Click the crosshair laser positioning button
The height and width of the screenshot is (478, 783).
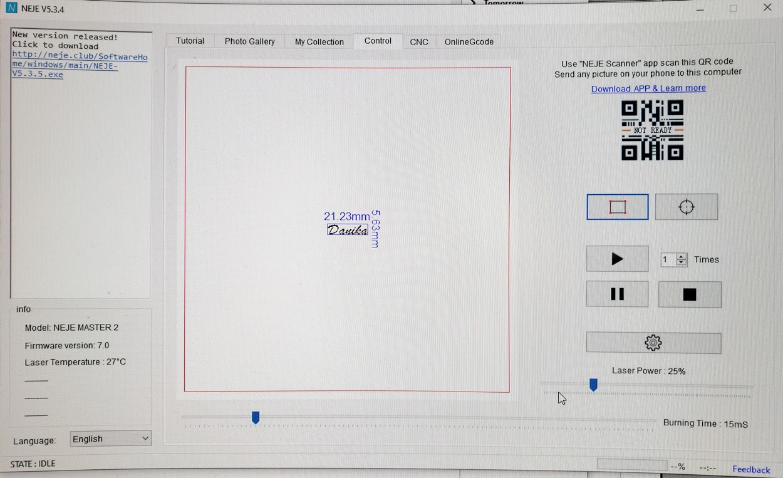point(686,207)
